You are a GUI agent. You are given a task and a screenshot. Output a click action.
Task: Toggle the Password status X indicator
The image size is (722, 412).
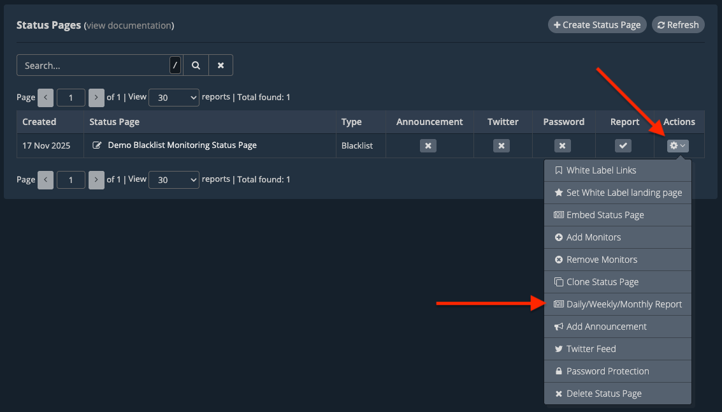(x=562, y=146)
